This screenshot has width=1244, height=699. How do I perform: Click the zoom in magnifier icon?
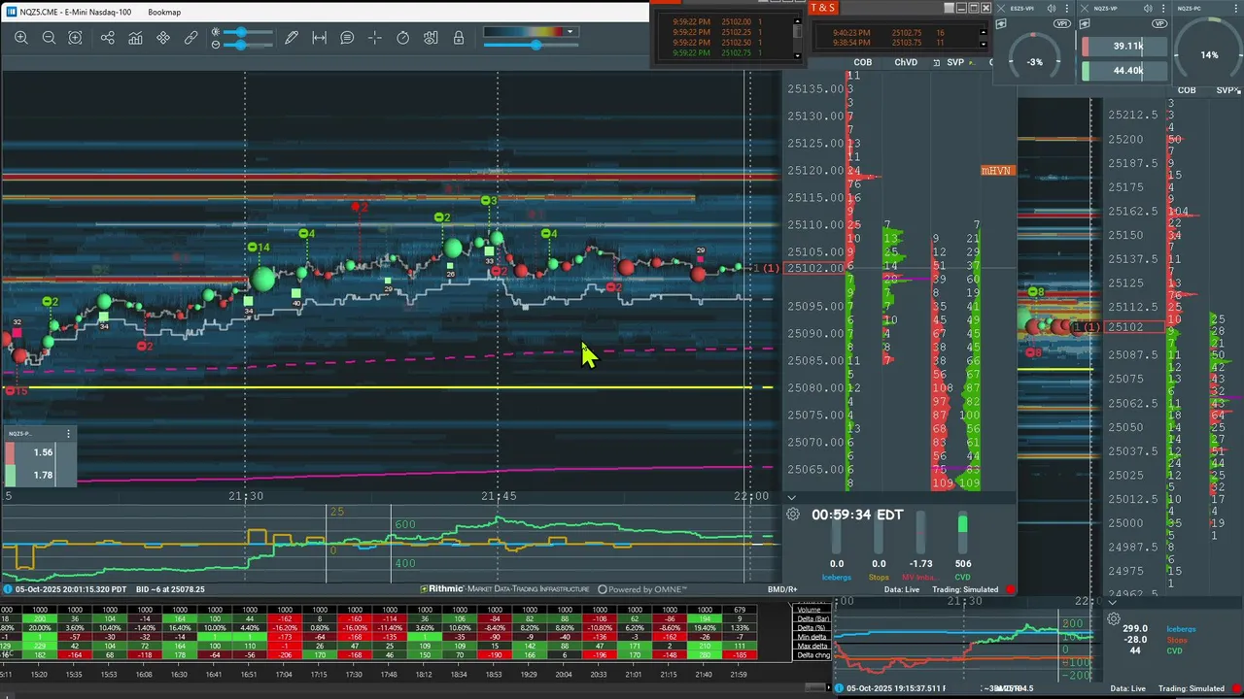coord(20,38)
